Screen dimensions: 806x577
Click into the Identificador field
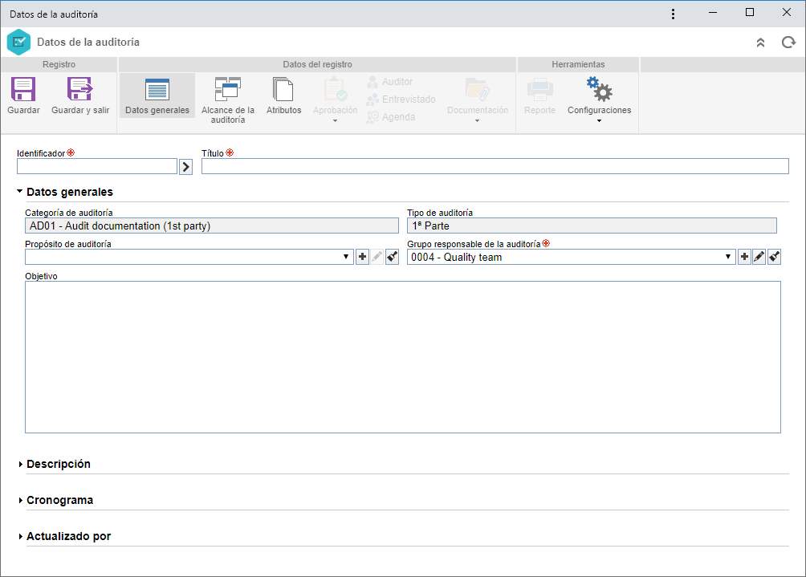pyautogui.click(x=97, y=166)
